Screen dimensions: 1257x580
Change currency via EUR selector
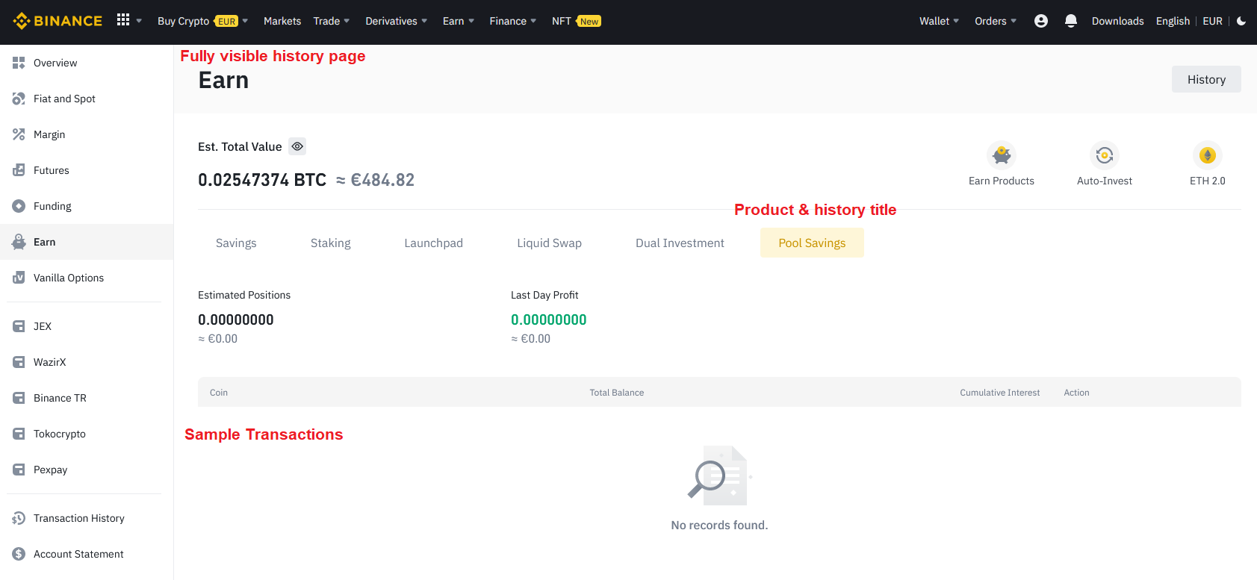coord(1212,21)
